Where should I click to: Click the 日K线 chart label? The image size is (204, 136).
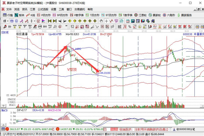point(5,32)
